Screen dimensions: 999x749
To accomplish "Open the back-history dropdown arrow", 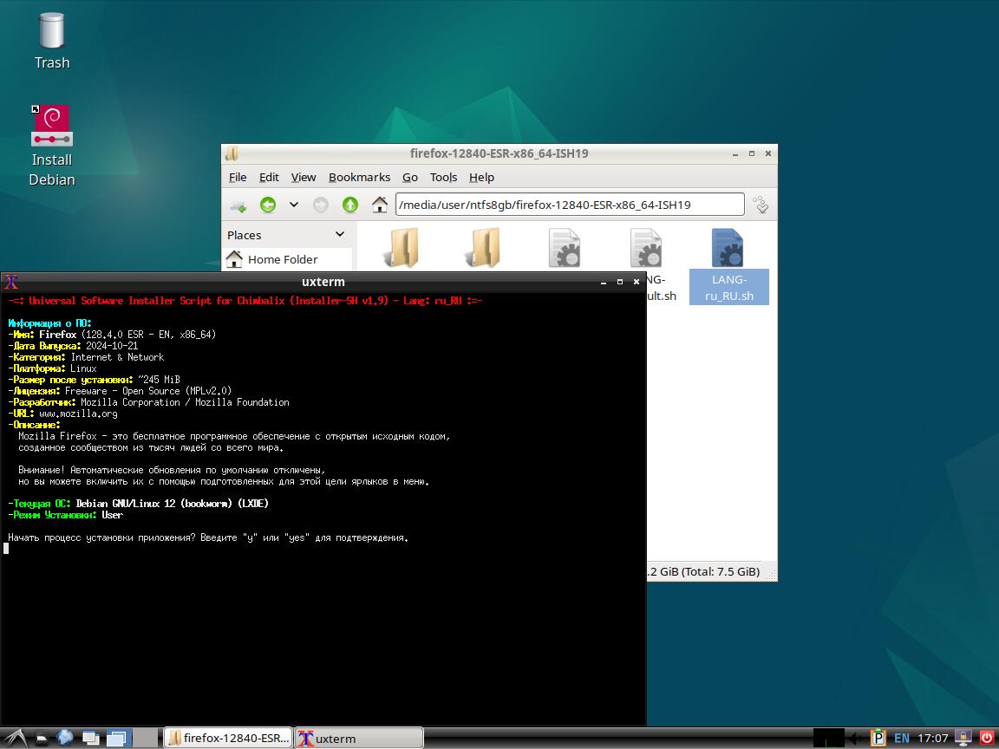I will coord(294,205).
